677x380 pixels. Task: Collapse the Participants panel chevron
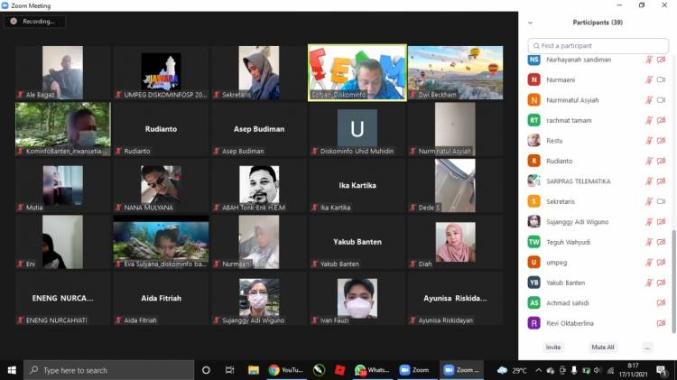(x=530, y=23)
